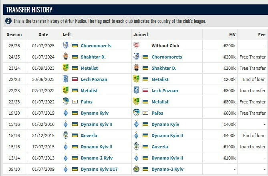The image size is (268, 176).
Task: Click the MV column header
Action: pyautogui.click(x=232, y=34)
